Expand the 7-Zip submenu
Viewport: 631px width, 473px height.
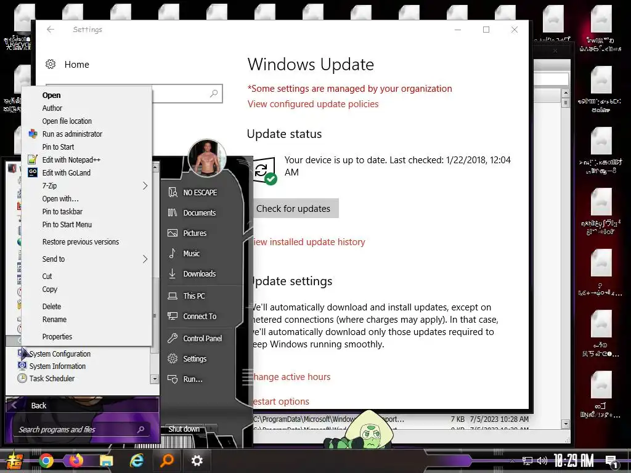pyautogui.click(x=86, y=186)
